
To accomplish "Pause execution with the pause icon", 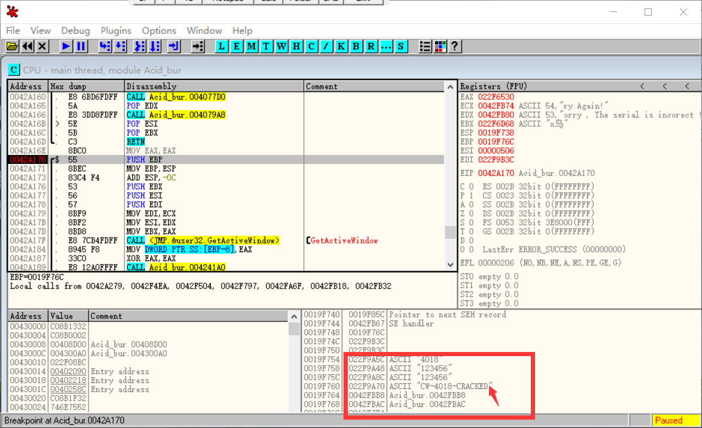I will coord(81,46).
